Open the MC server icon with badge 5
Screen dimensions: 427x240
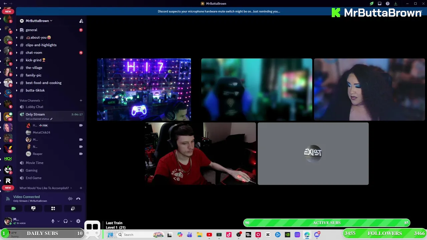coord(8,104)
